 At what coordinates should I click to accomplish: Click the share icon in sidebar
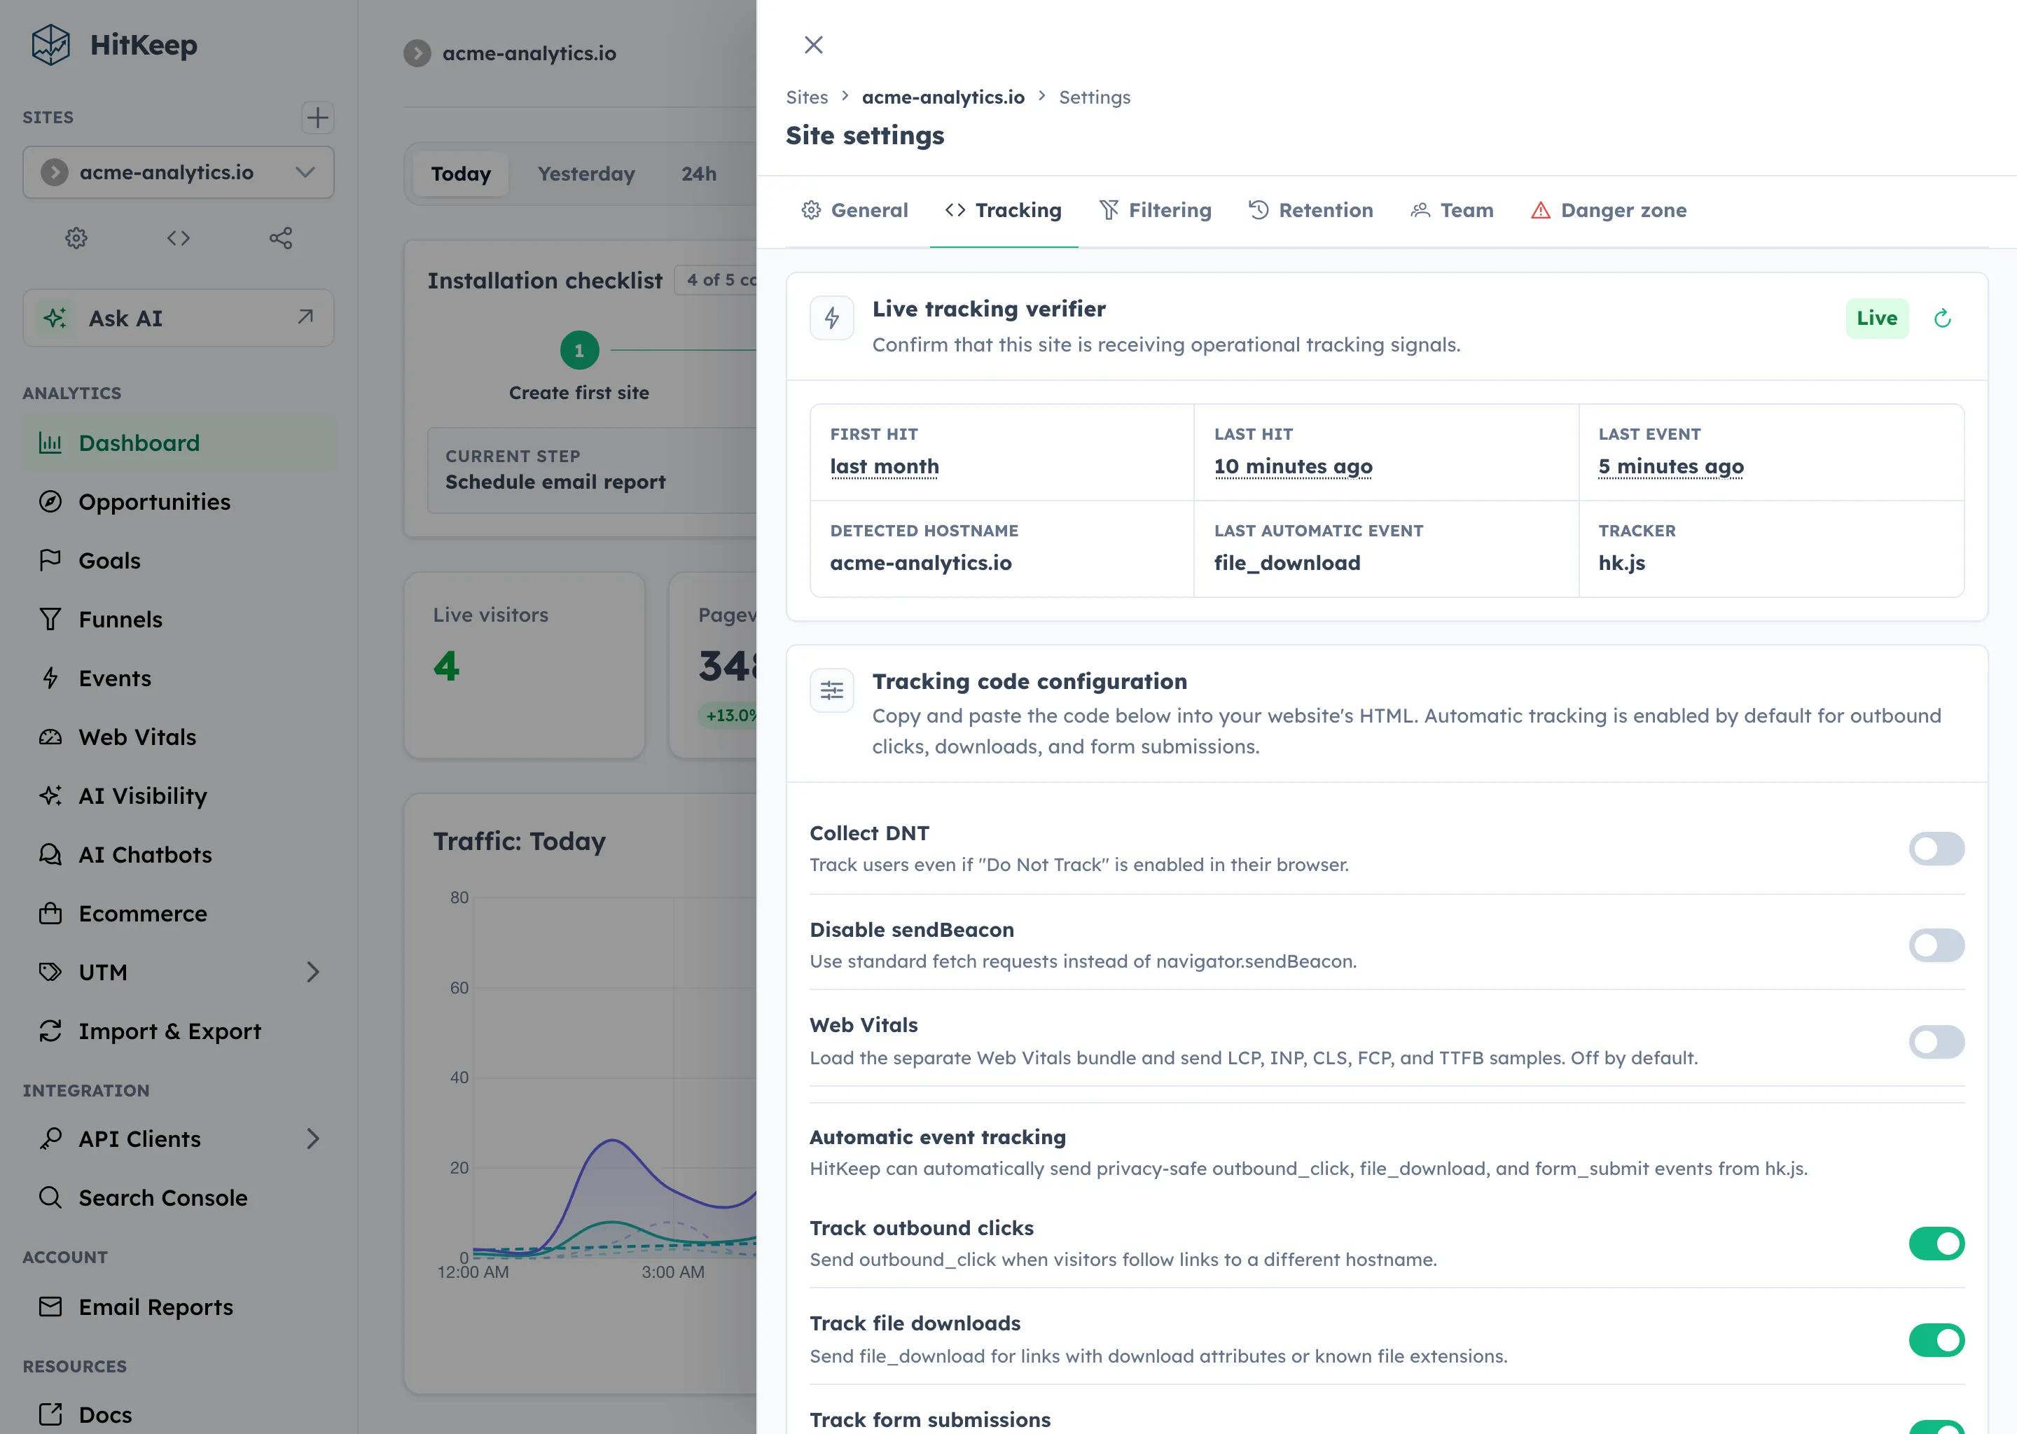pos(281,237)
